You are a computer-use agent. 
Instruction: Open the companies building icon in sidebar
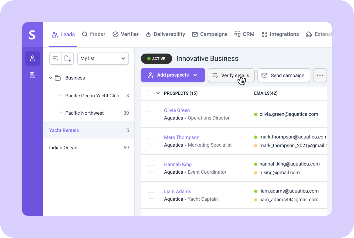tap(32, 75)
